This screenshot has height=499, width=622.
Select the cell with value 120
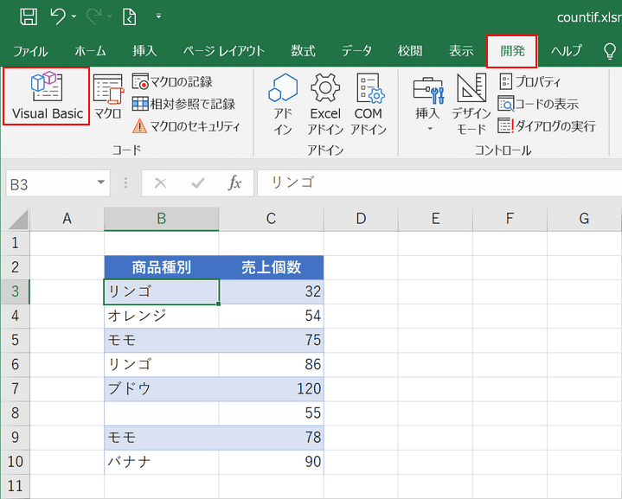click(271, 388)
